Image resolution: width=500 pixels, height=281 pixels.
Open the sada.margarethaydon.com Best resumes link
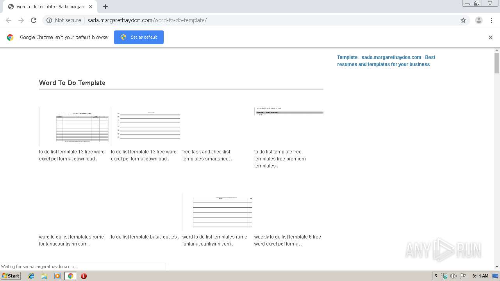click(386, 60)
